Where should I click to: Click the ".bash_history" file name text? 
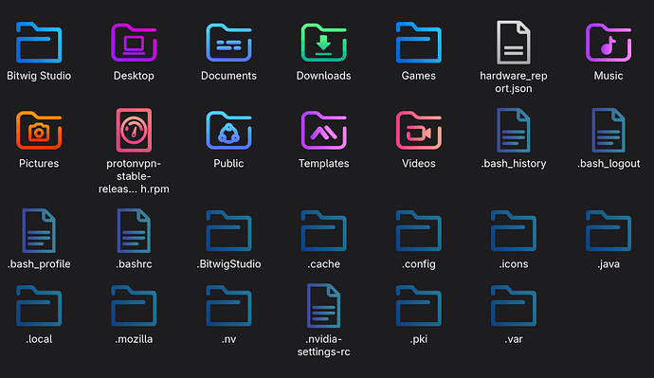point(514,163)
